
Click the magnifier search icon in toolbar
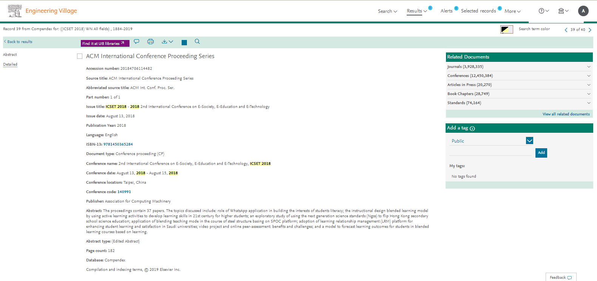click(x=197, y=41)
